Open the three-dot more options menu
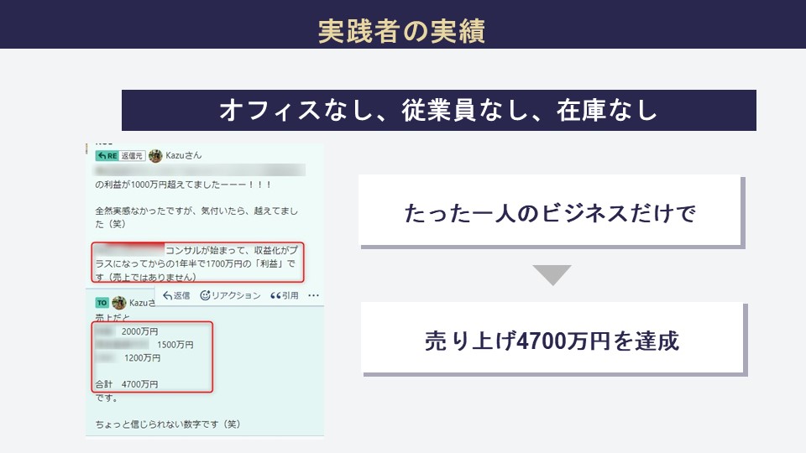This screenshot has height=453, width=806. [x=313, y=295]
